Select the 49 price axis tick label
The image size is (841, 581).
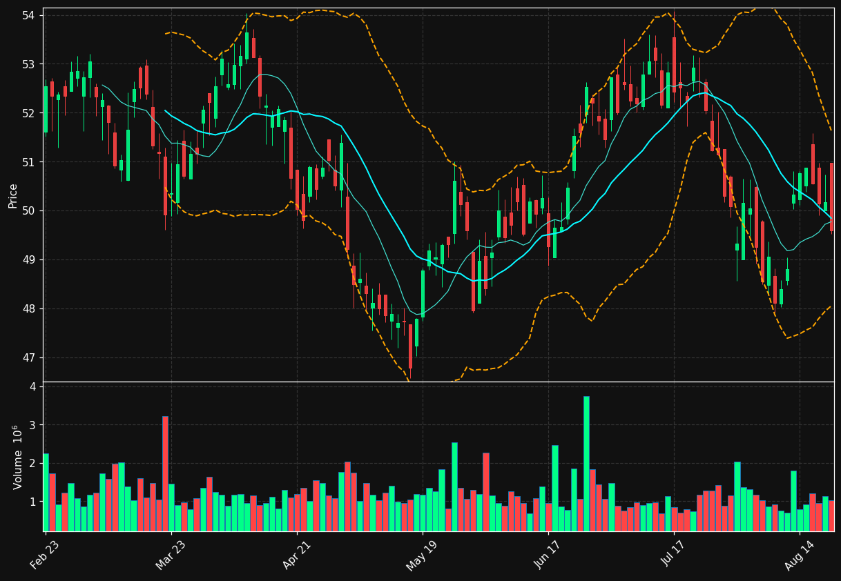[29, 260]
